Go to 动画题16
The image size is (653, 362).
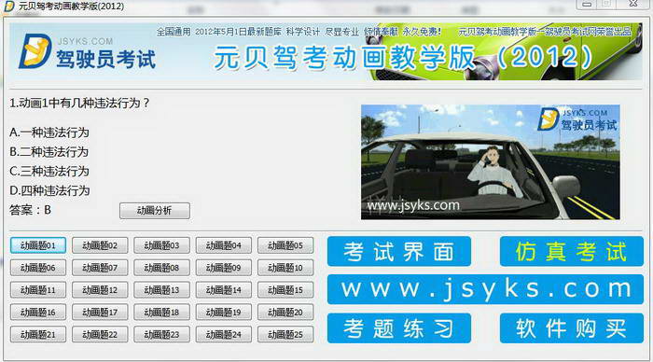38,312
